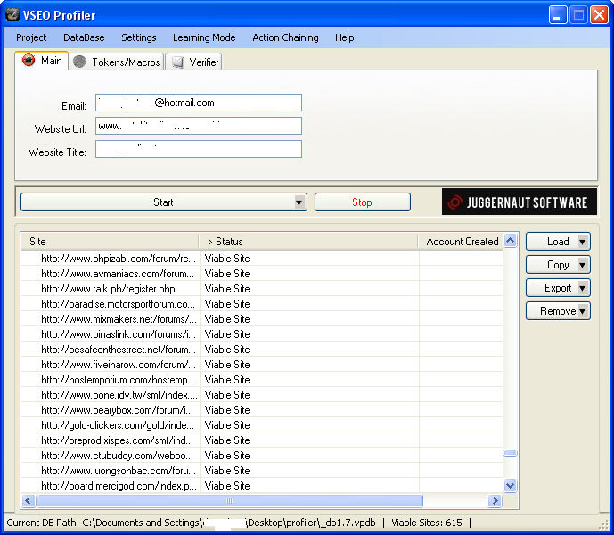Select the preprod.xispes.com row
This screenshot has width=614, height=535.
tap(262, 440)
